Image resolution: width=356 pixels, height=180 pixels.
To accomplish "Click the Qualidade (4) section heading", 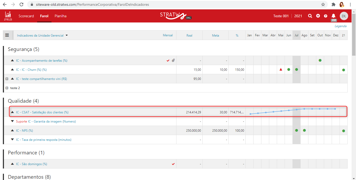I will (x=24, y=101).
